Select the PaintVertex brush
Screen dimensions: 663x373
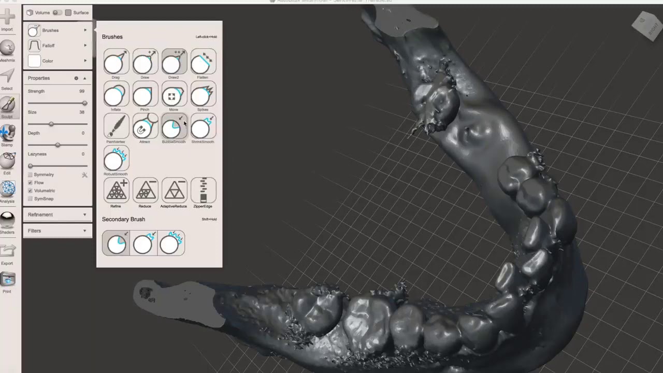[x=116, y=127]
